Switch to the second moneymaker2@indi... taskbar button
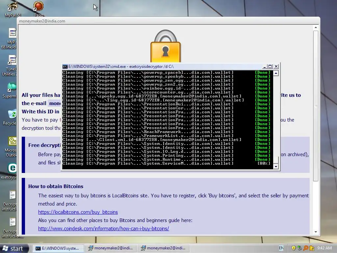The width and height of the screenshot is (337, 253). click(163, 248)
